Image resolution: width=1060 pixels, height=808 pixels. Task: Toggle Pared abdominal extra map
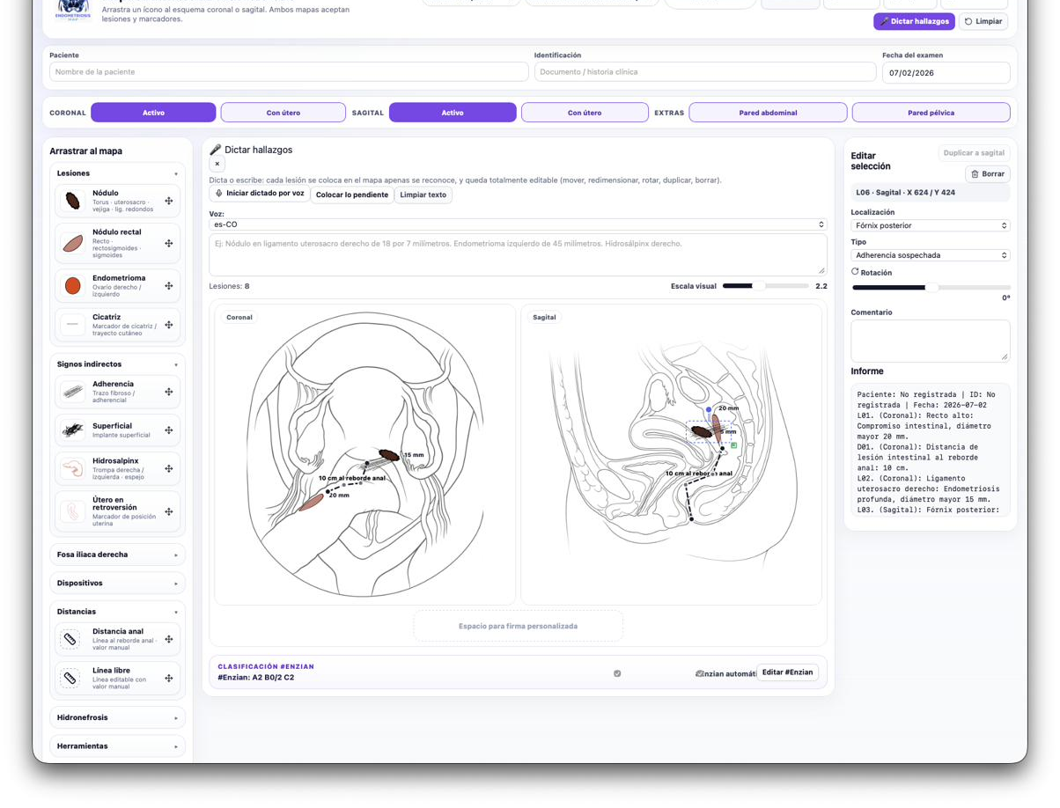click(768, 113)
